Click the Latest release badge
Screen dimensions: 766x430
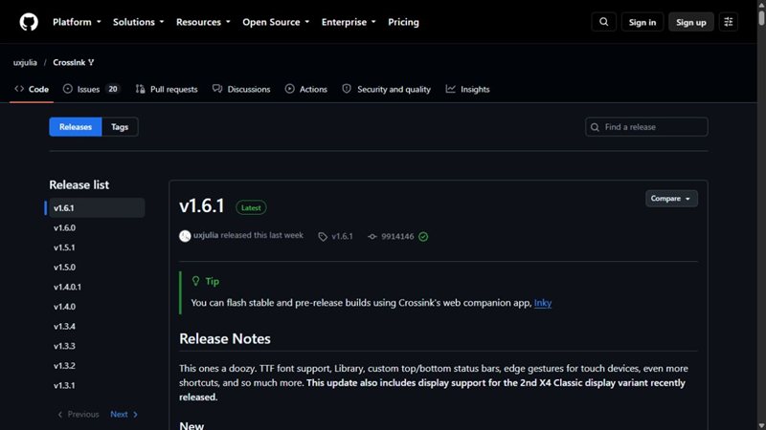[x=251, y=207]
